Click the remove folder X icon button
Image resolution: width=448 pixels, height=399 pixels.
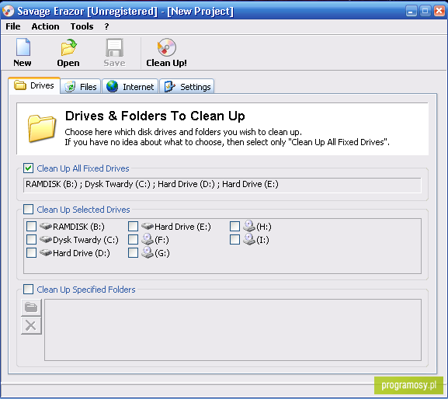coord(31,325)
